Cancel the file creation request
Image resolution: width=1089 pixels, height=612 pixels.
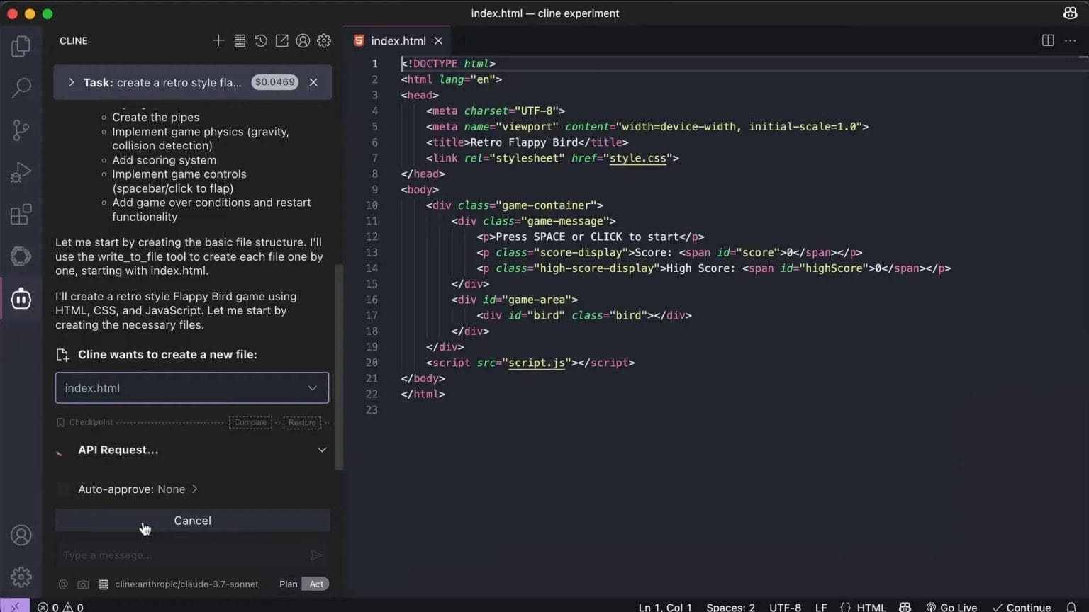[192, 520]
